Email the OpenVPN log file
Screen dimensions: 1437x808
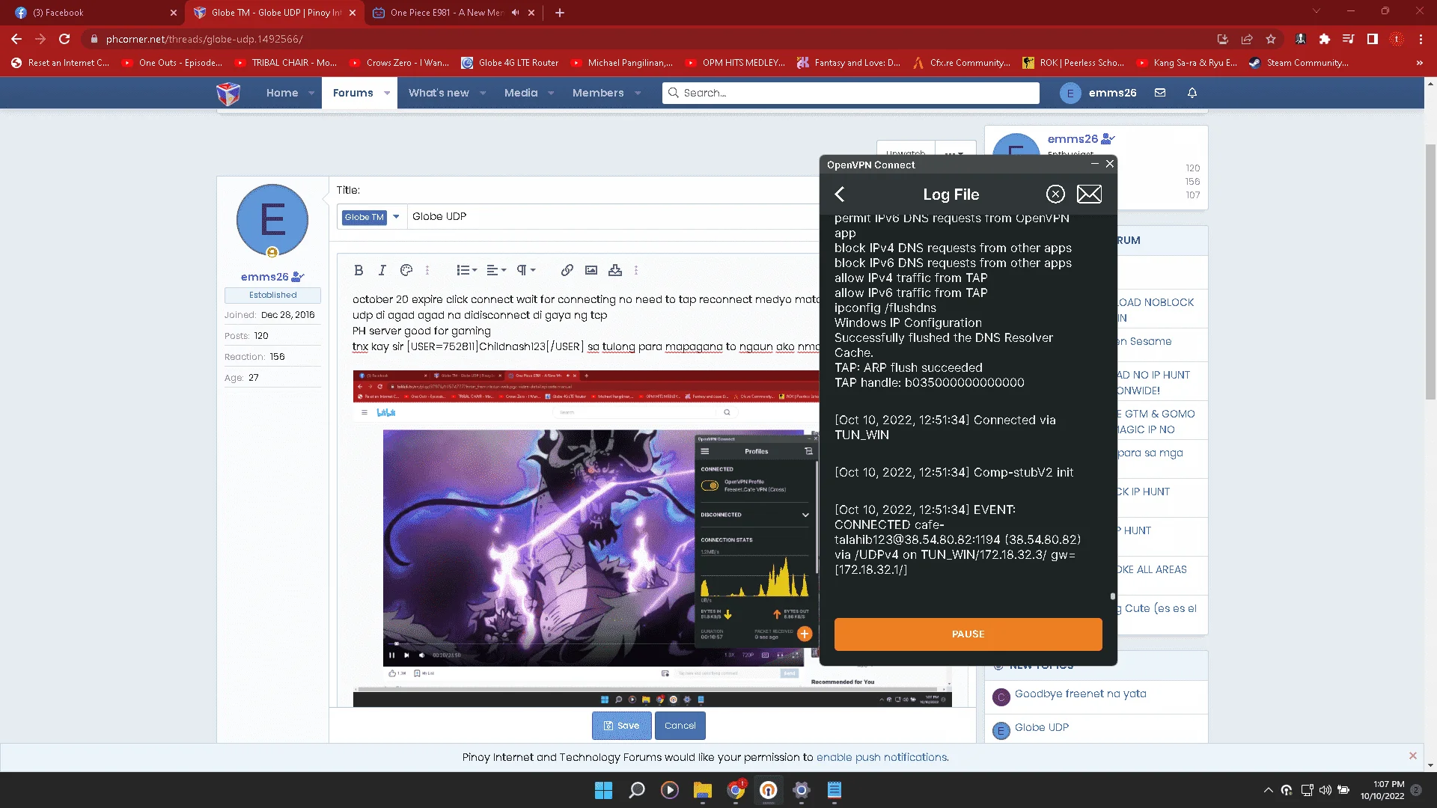tap(1089, 195)
